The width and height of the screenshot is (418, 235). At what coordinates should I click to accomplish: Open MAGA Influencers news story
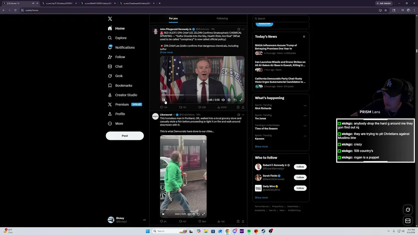(x=281, y=49)
